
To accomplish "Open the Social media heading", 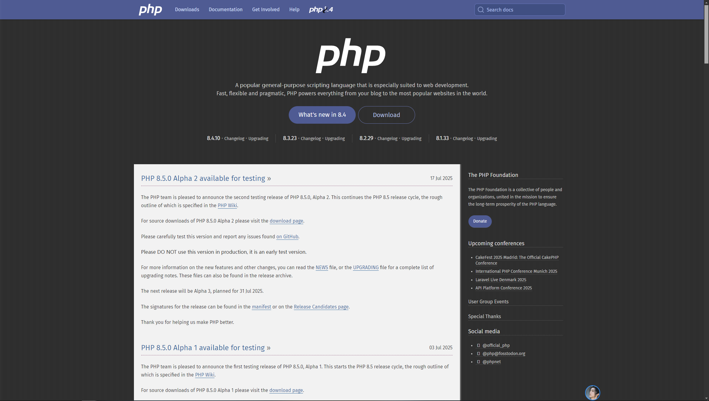I will click(x=484, y=331).
